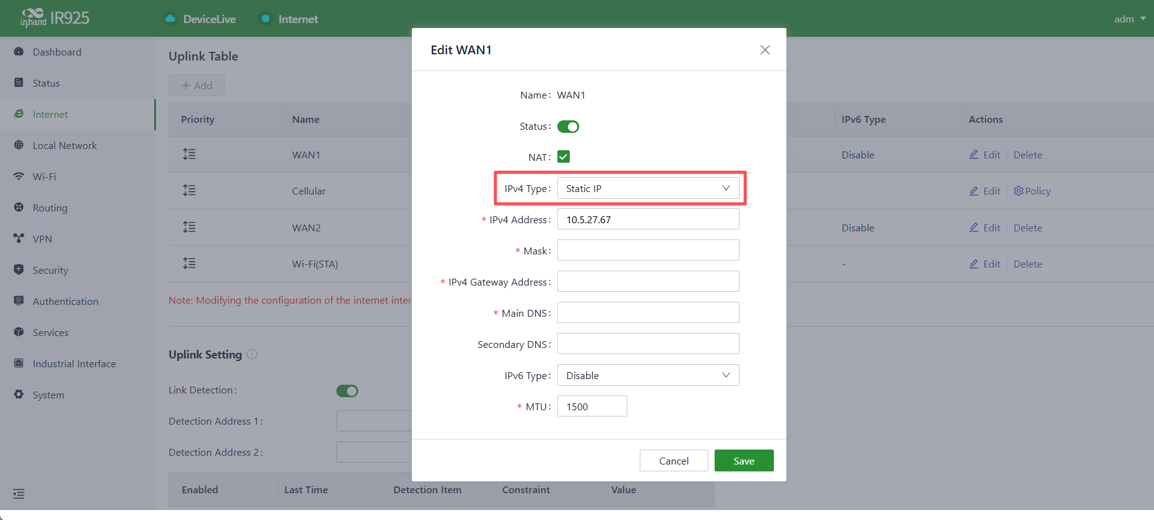
Task: Open Policy link for Cellular
Action: [1032, 191]
